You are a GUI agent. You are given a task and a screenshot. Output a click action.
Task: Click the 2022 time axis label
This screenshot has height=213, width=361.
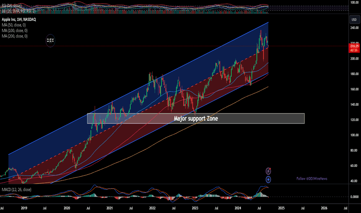tap(152, 208)
